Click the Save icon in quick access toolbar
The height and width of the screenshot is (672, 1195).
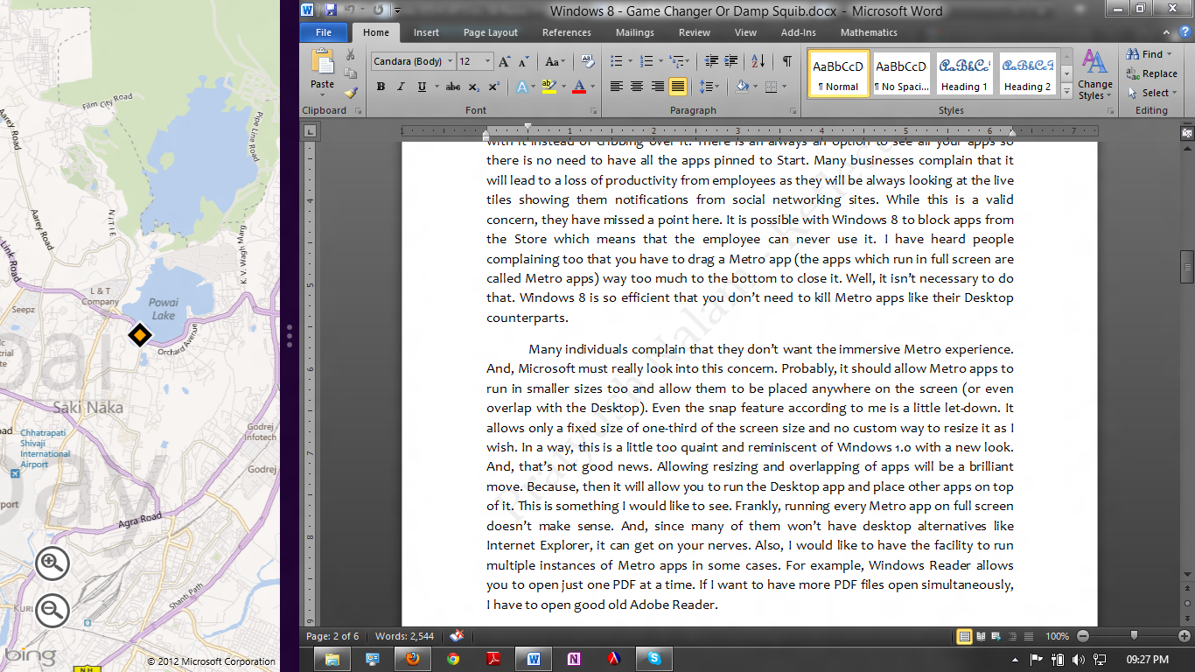(x=331, y=10)
